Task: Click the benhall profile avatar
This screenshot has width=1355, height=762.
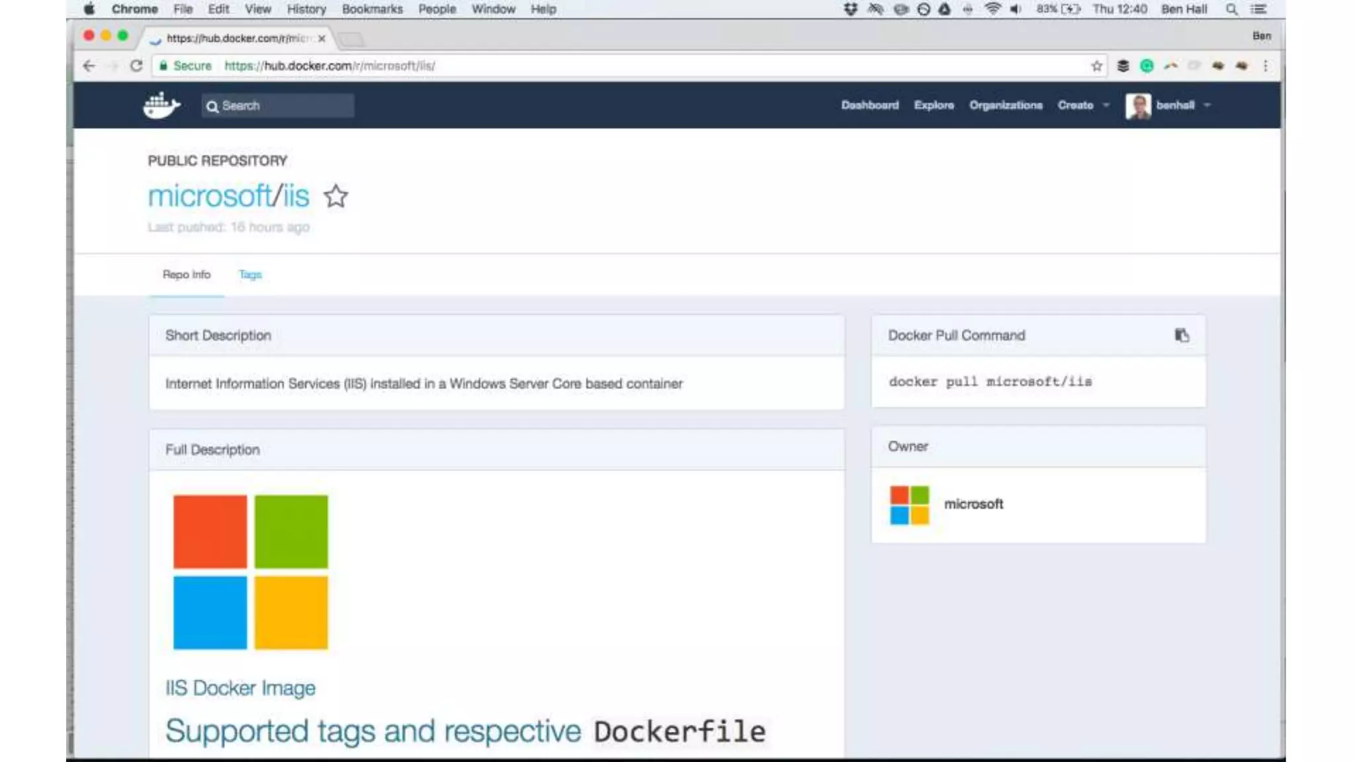Action: [x=1138, y=106]
